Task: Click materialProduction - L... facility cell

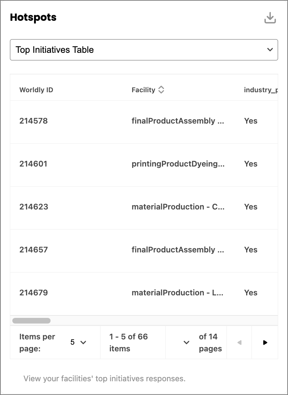Action: click(x=177, y=293)
